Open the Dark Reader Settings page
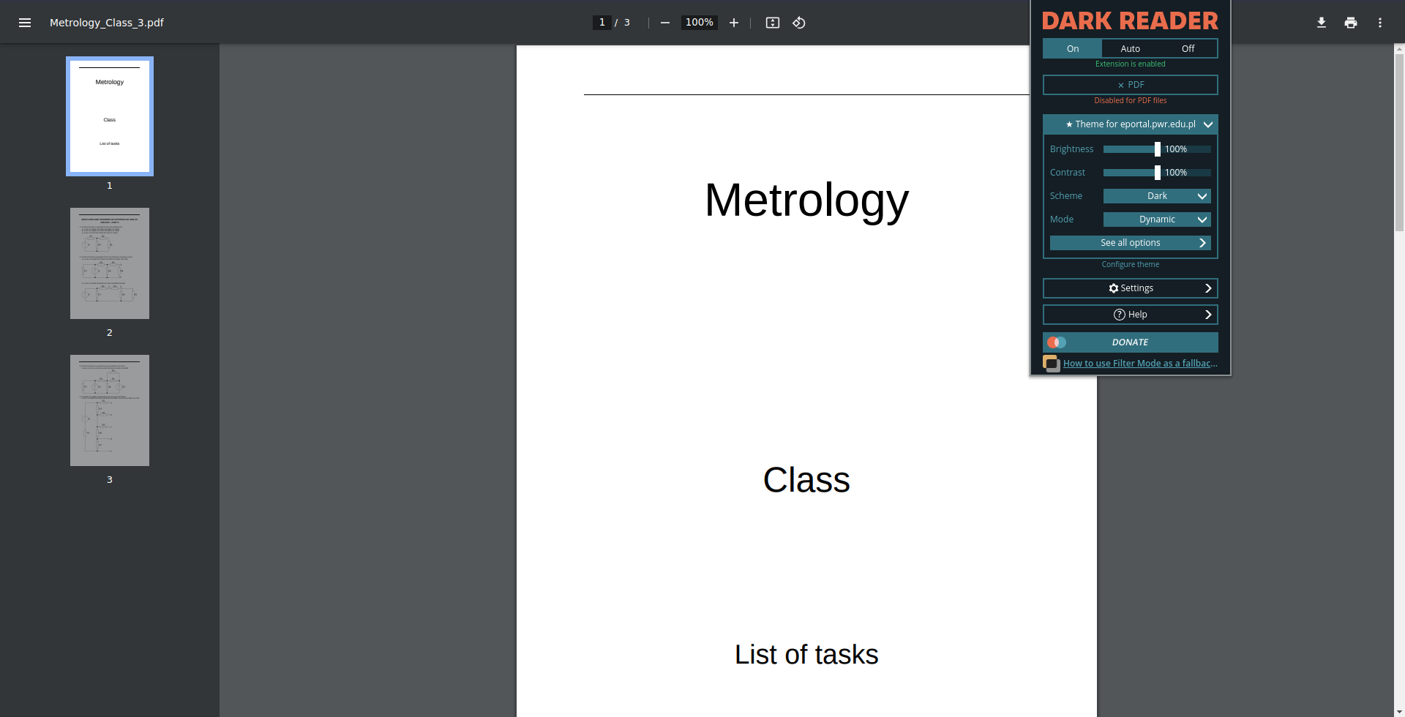Image resolution: width=1405 pixels, height=717 pixels. tap(1131, 288)
